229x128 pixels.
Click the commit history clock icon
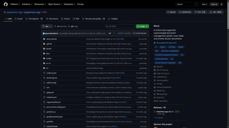[133, 33]
